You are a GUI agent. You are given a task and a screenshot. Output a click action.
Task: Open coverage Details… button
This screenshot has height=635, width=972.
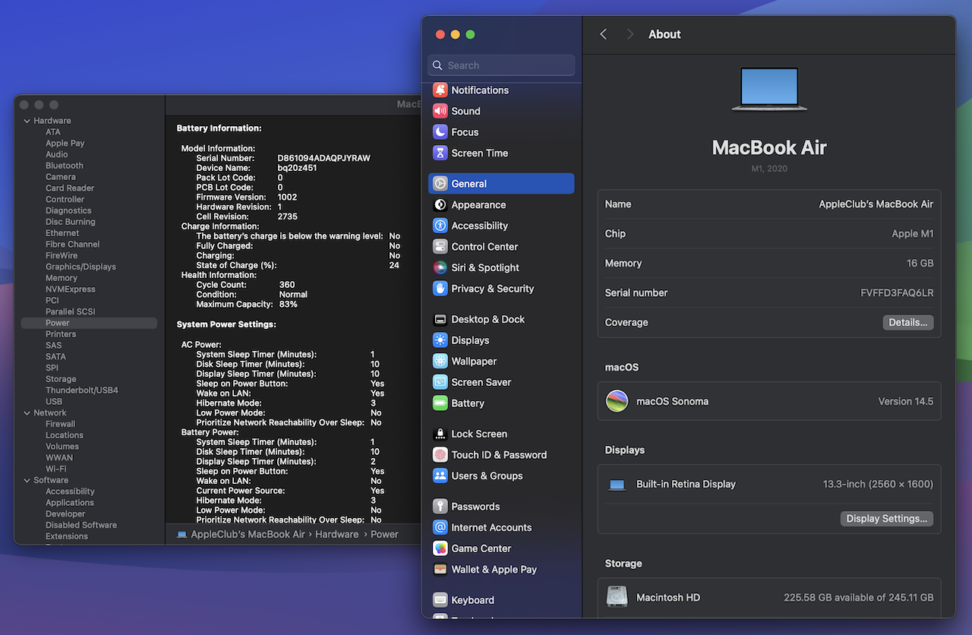[x=908, y=322]
